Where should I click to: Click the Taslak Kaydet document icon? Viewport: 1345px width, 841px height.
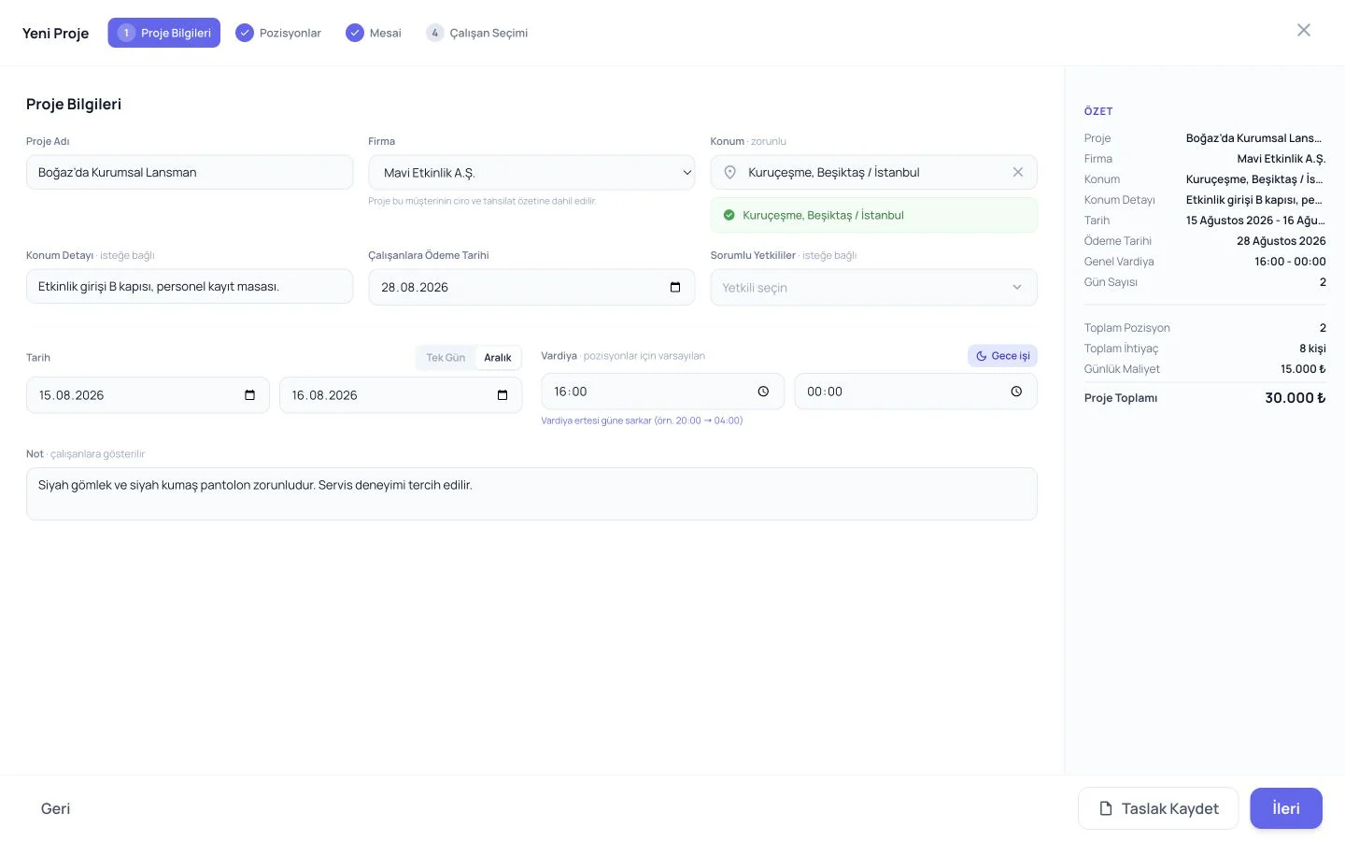click(1106, 808)
